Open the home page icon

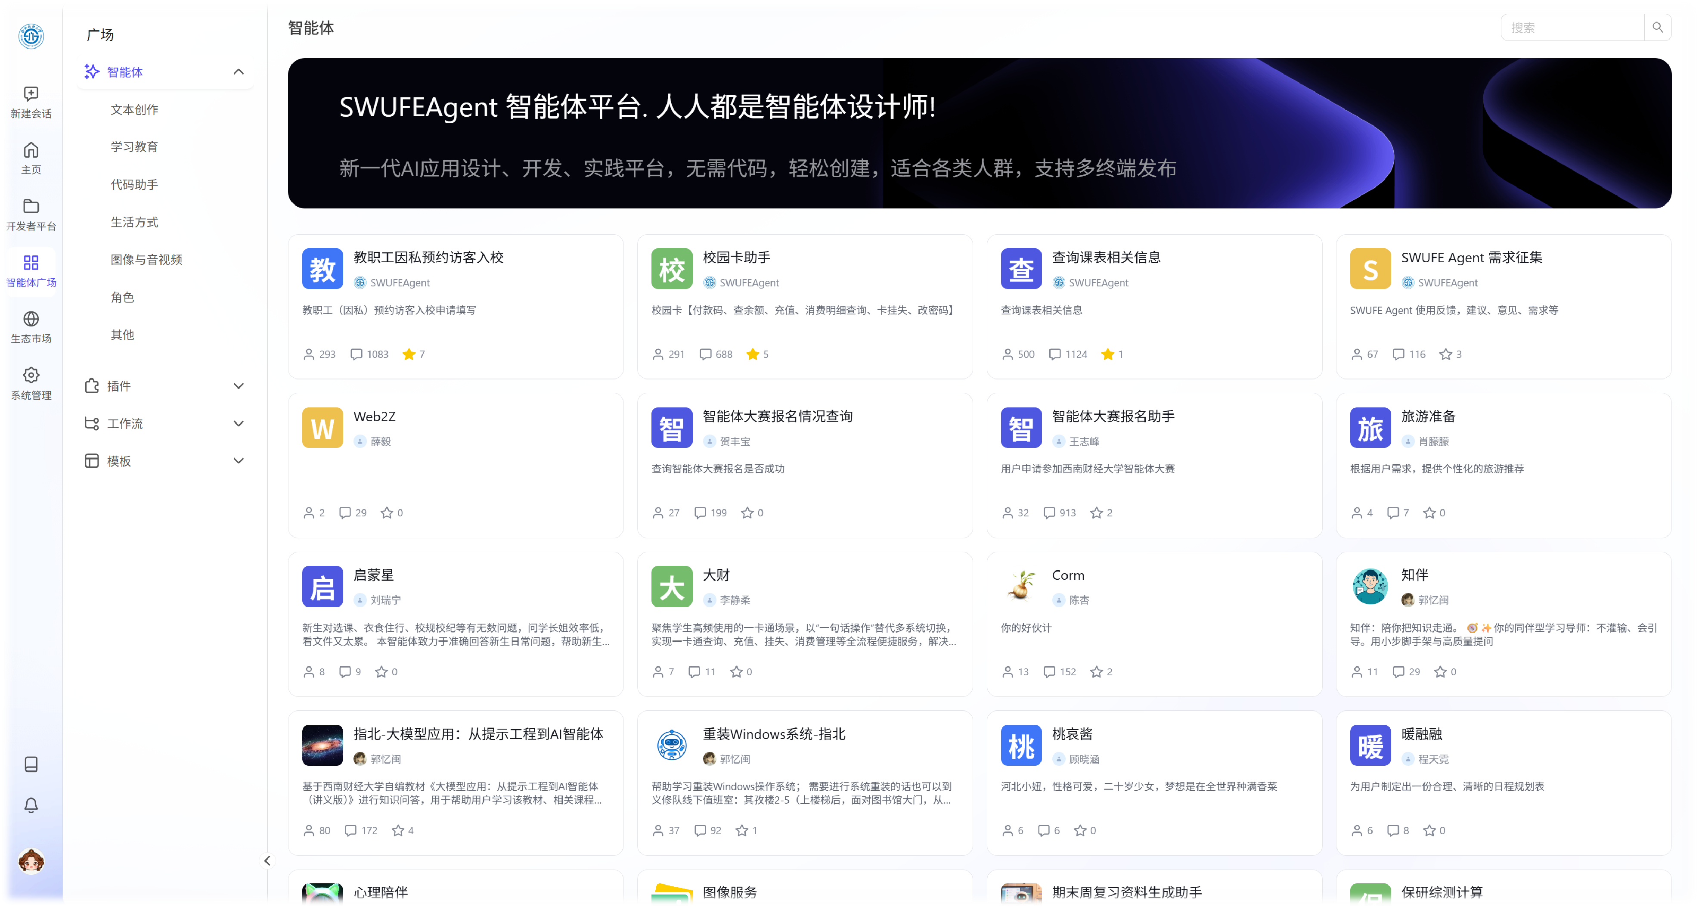[31, 150]
